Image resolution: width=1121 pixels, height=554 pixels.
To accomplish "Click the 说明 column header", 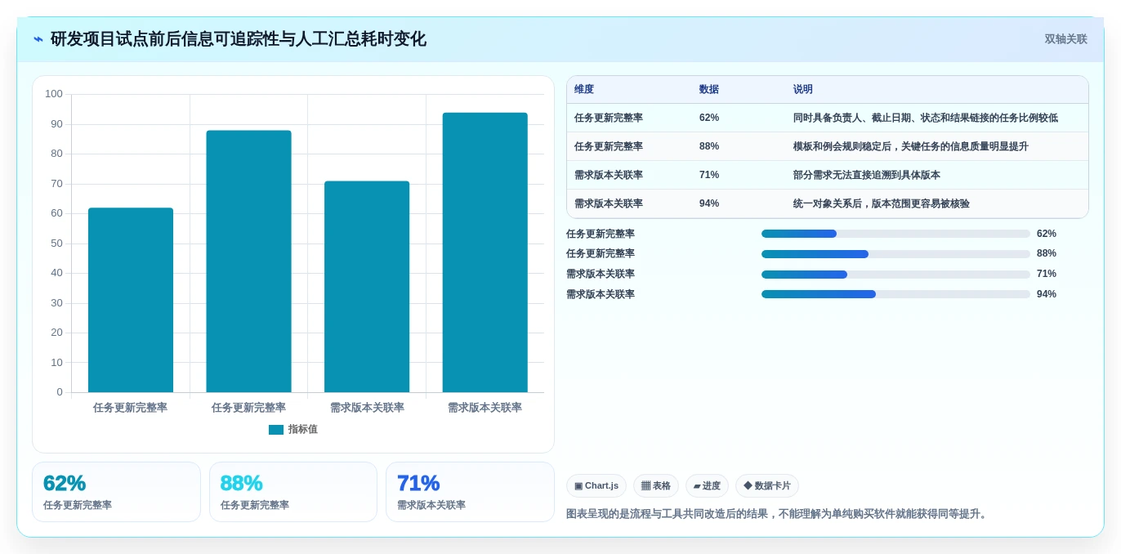I will [803, 90].
